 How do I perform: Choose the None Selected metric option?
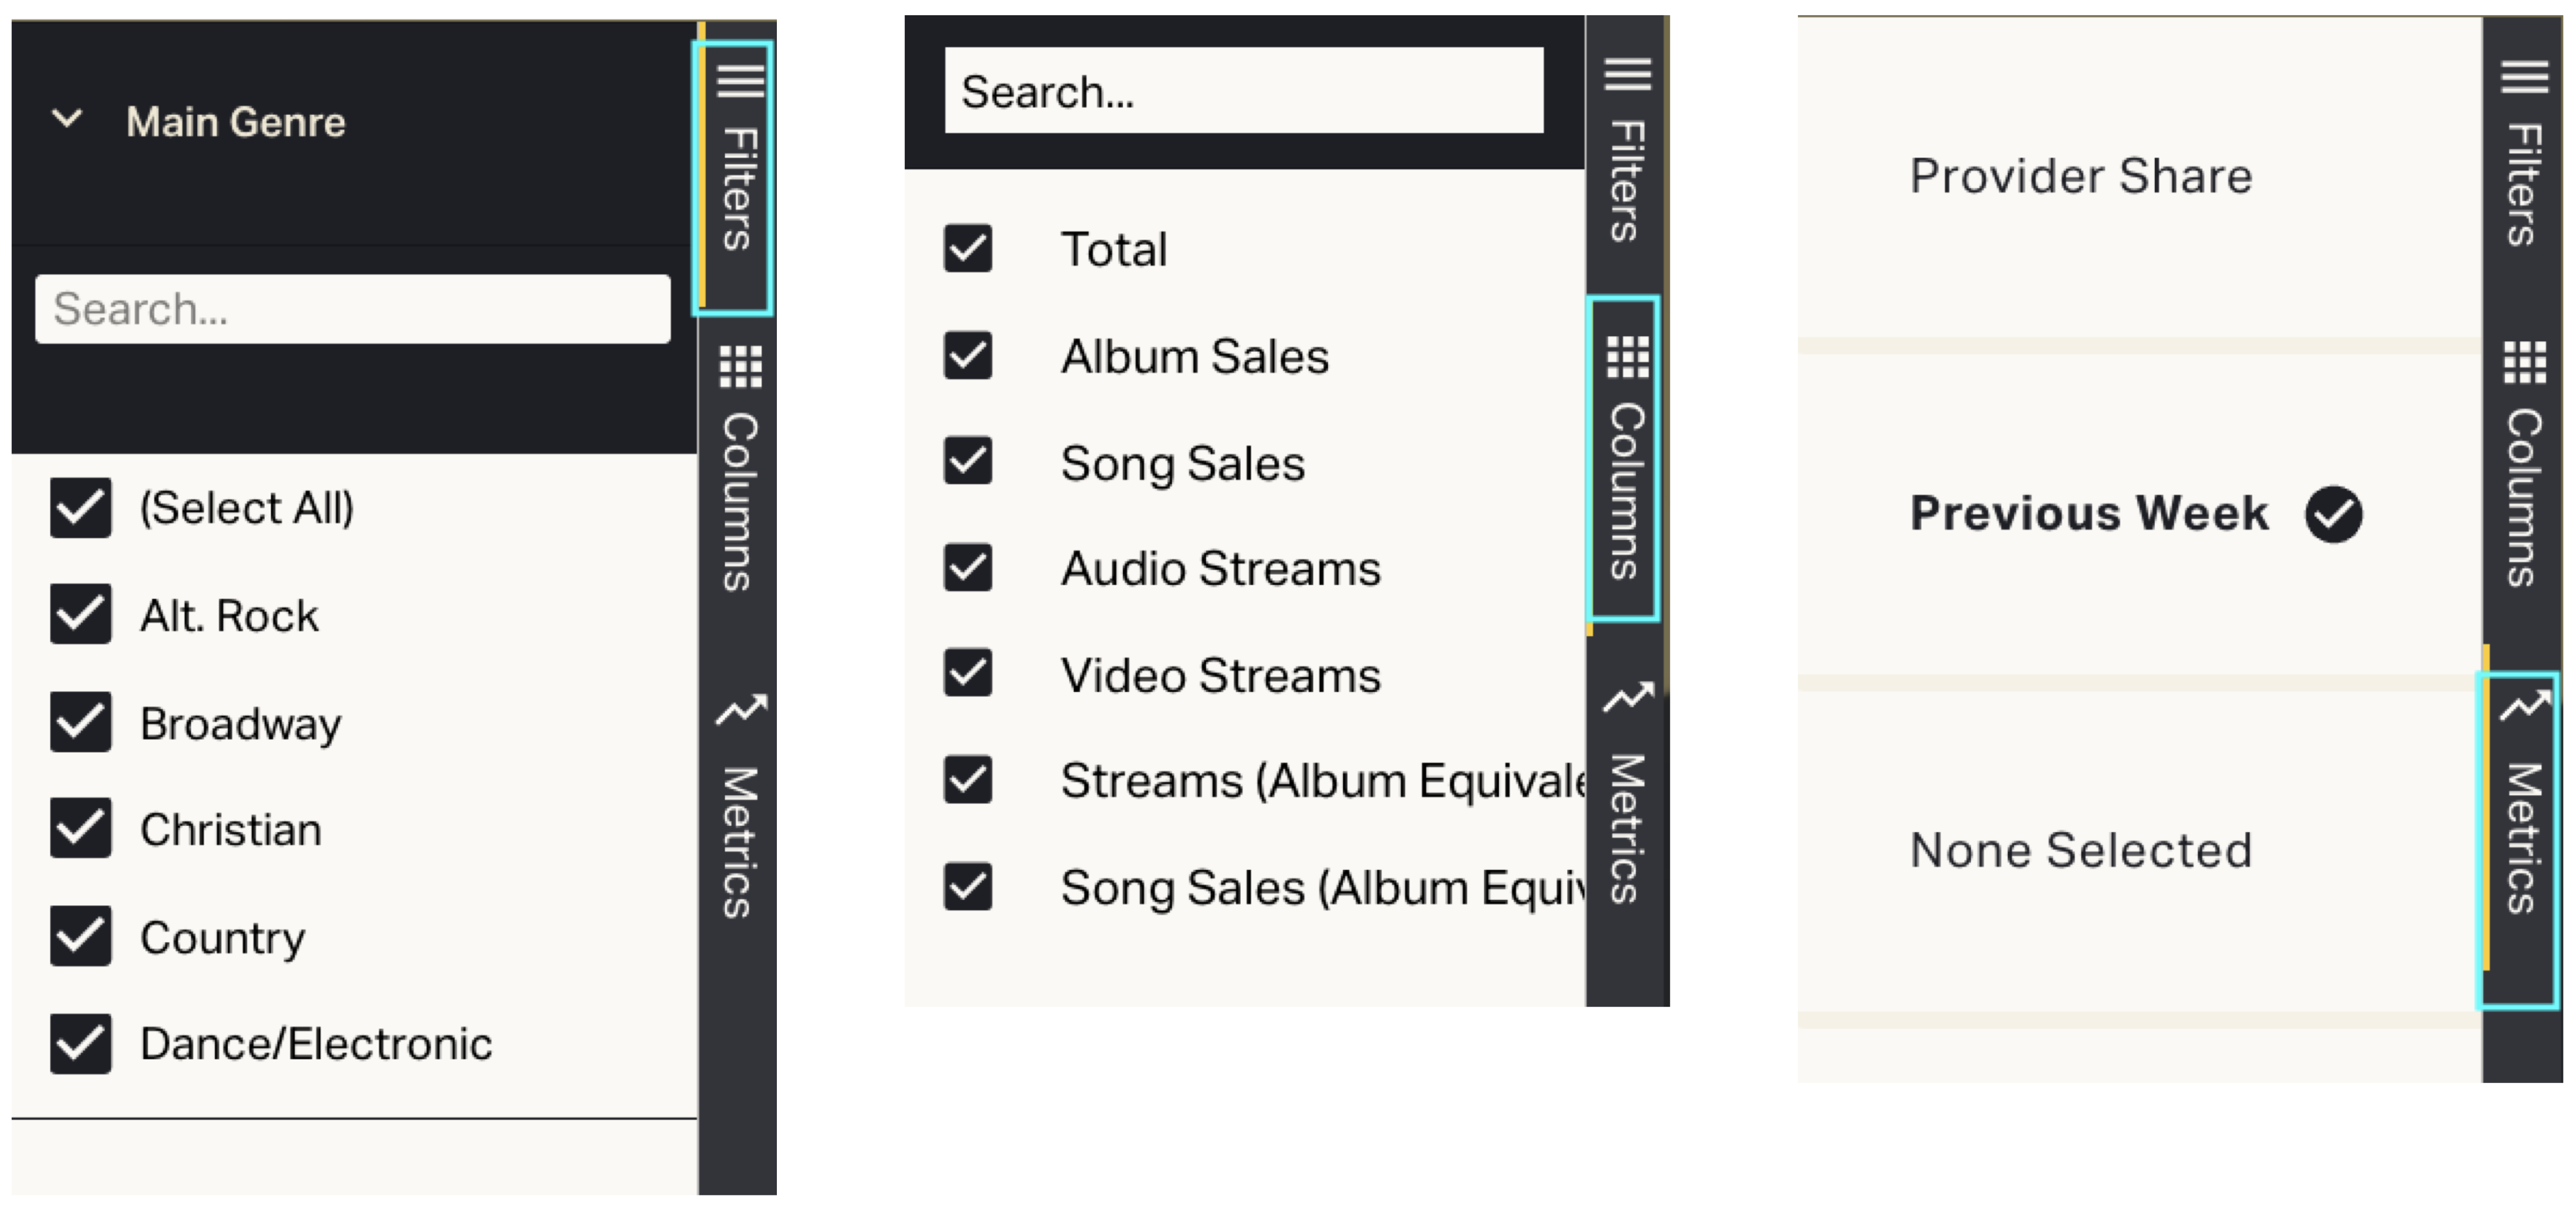(x=2080, y=851)
